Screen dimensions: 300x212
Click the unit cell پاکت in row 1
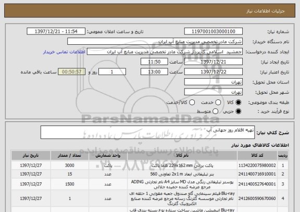pyautogui.click(x=108, y=165)
